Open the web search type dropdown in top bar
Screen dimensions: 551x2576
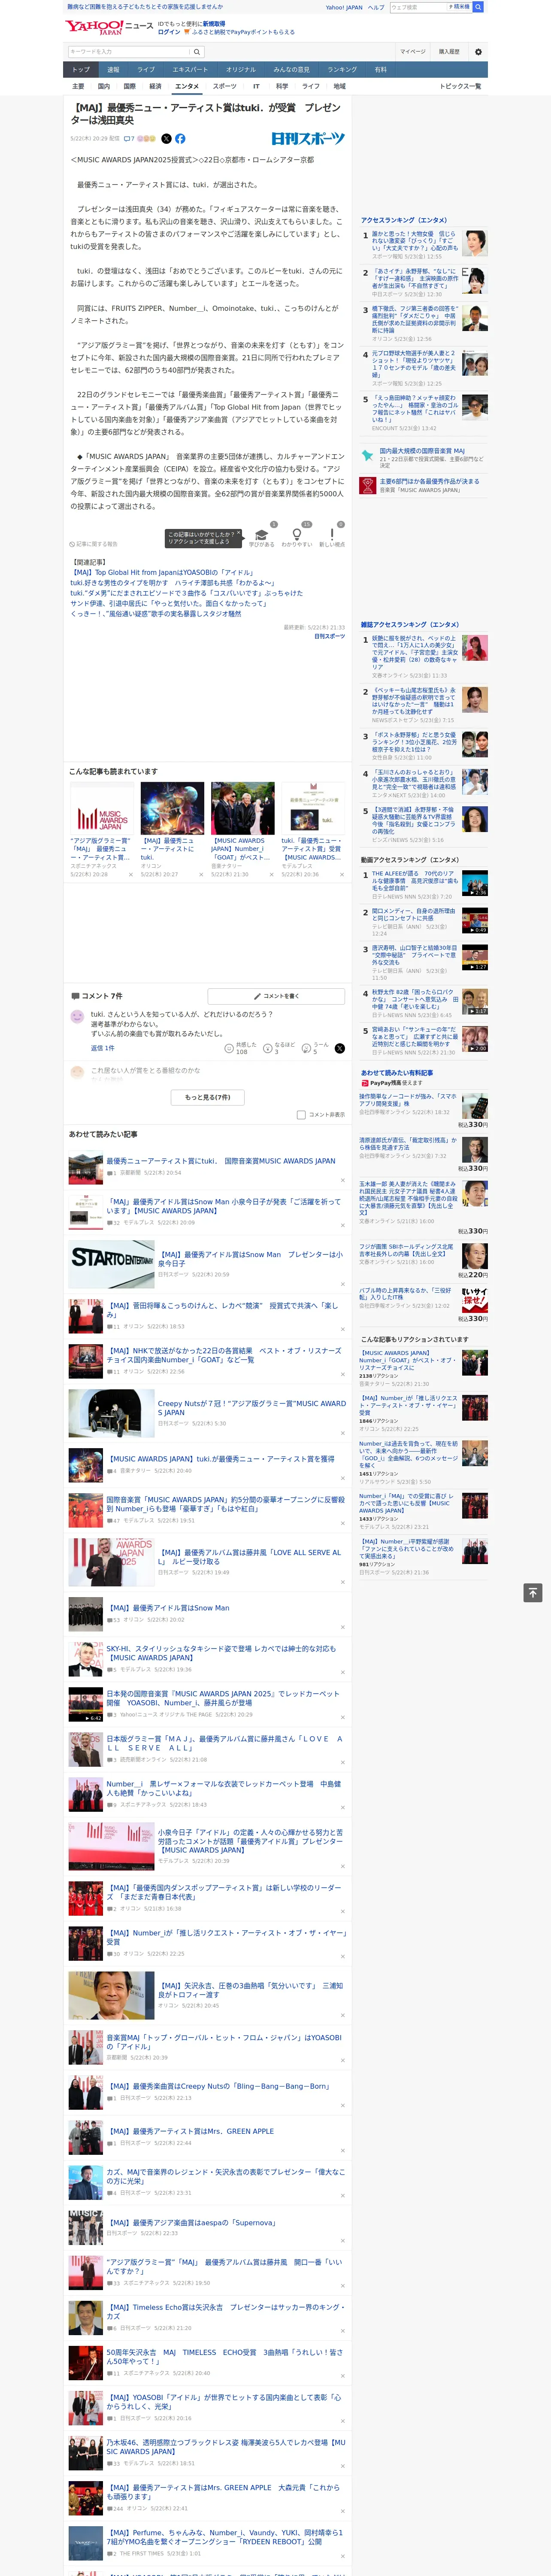pyautogui.click(x=460, y=7)
